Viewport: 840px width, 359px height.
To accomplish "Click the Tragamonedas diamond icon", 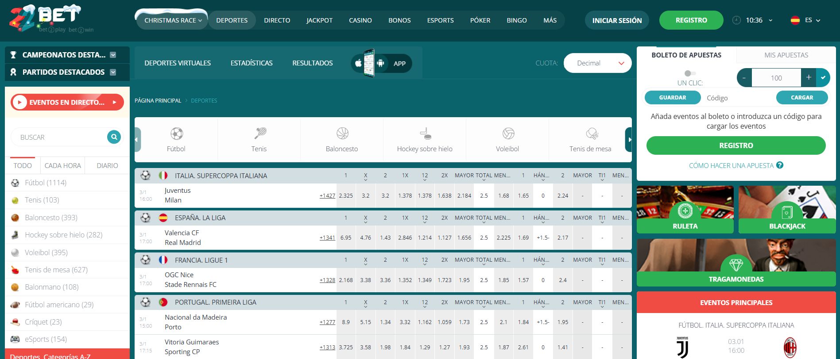I will tap(736, 265).
